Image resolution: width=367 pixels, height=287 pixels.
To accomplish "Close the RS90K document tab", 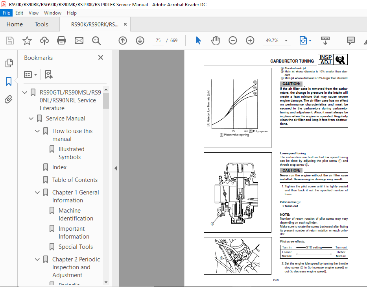I will pyautogui.click(x=125, y=24).
